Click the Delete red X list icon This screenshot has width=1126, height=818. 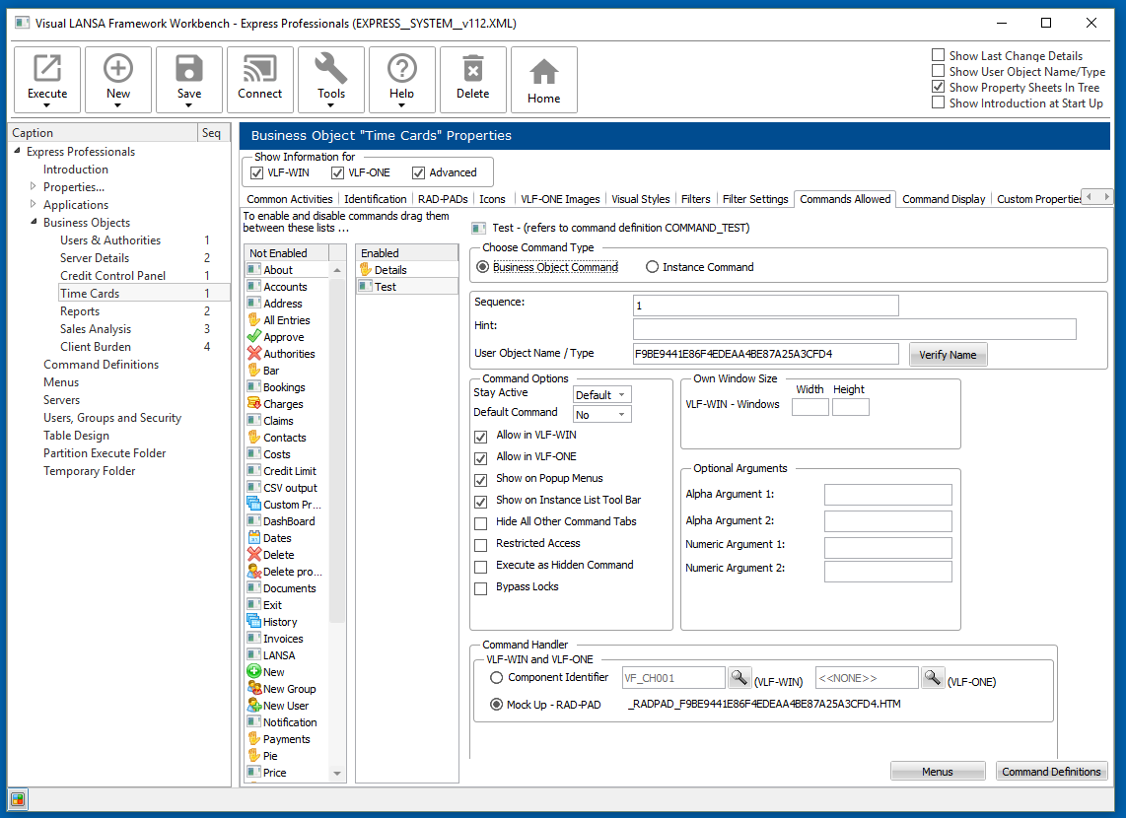tap(254, 554)
